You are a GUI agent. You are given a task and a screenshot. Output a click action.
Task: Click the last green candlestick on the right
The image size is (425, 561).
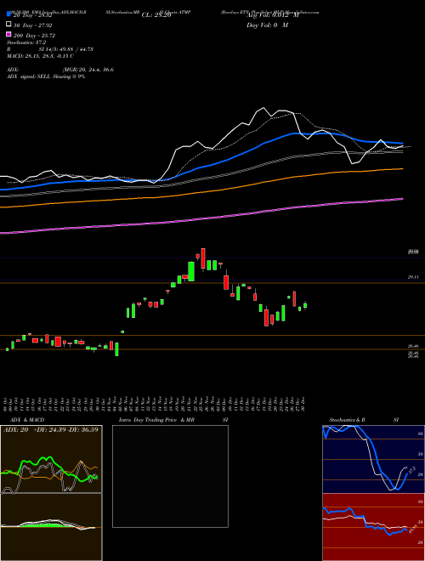(x=305, y=305)
